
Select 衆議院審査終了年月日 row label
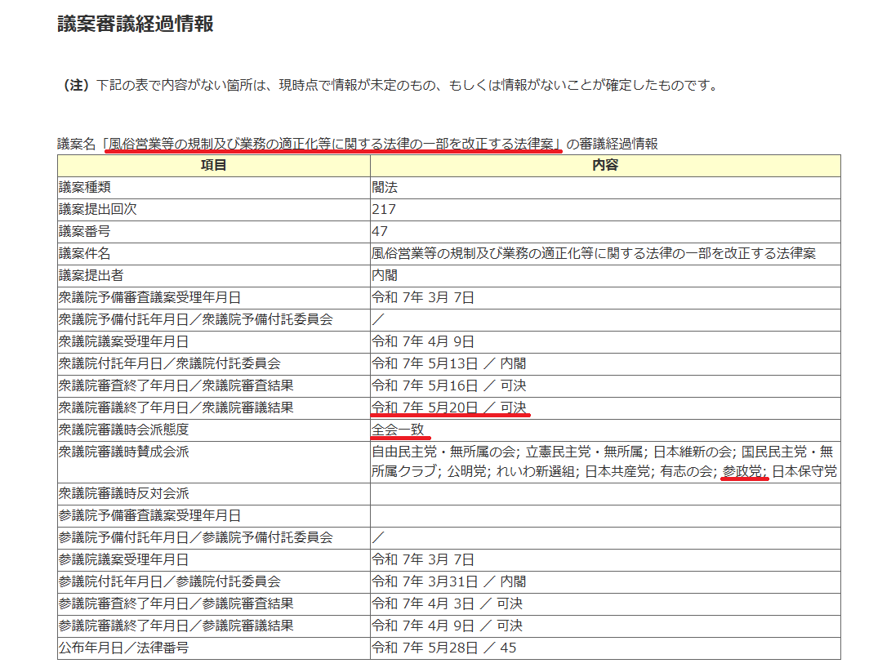coord(176,386)
